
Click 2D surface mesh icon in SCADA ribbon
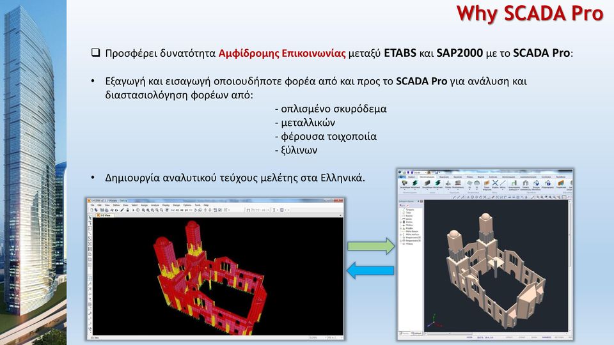click(469, 183)
